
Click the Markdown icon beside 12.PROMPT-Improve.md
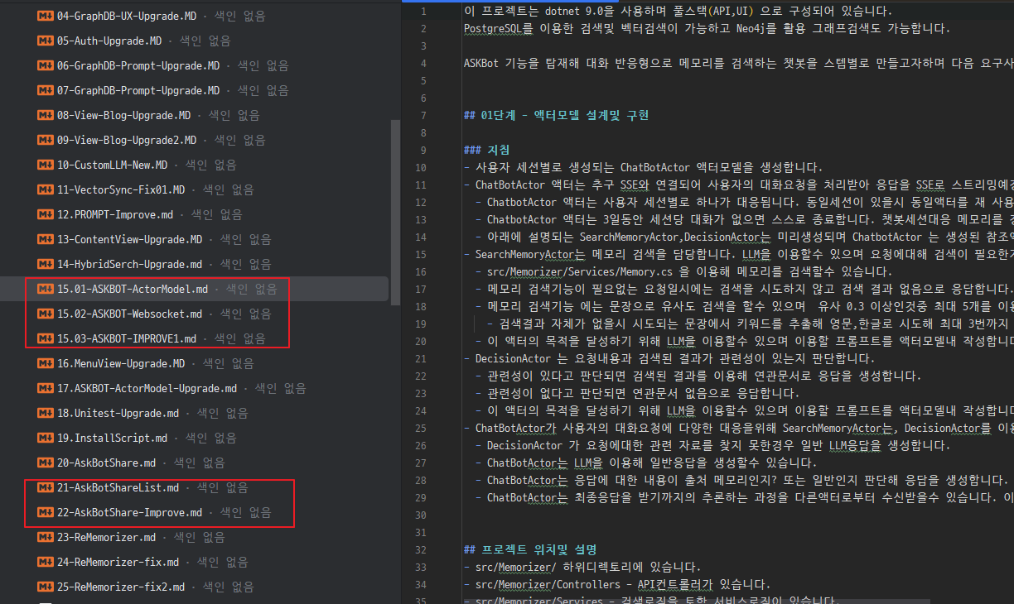(x=46, y=214)
